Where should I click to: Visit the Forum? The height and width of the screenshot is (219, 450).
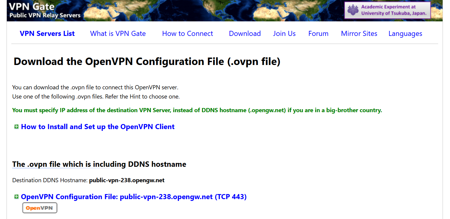tap(318, 34)
